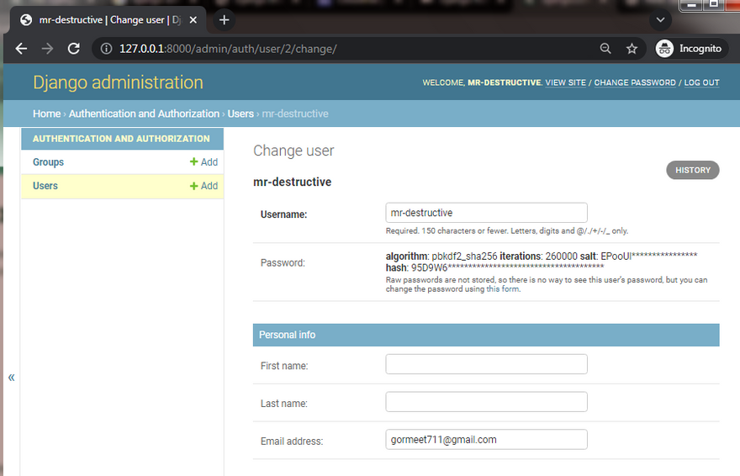
Task: Add a new Group from sidebar
Action: 203,162
